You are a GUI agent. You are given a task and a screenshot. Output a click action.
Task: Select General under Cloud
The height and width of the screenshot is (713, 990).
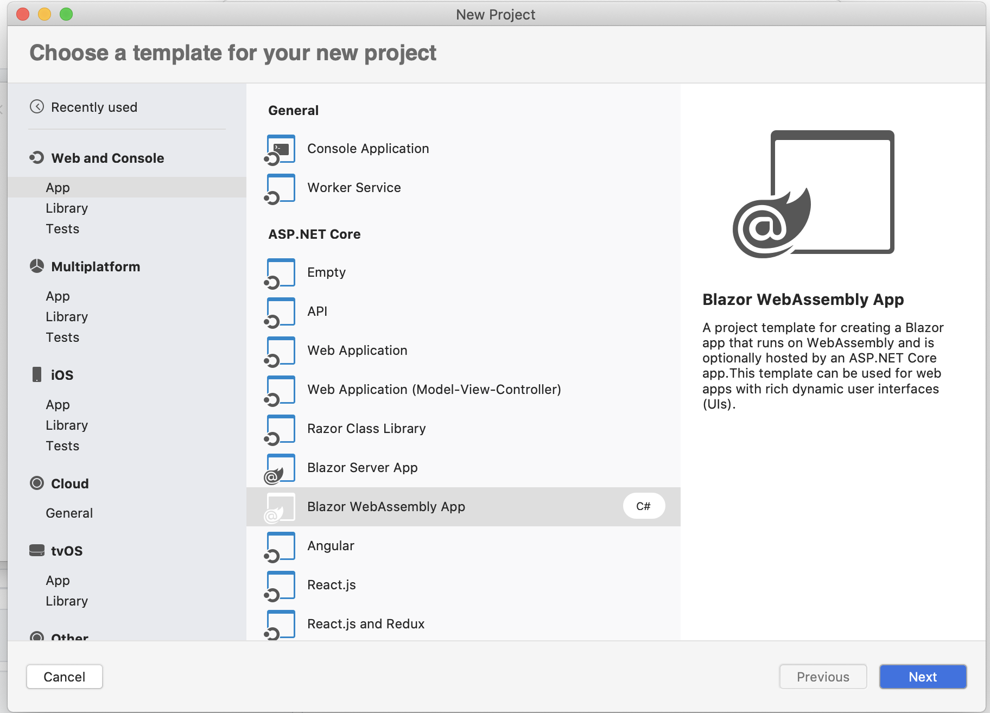coord(69,513)
